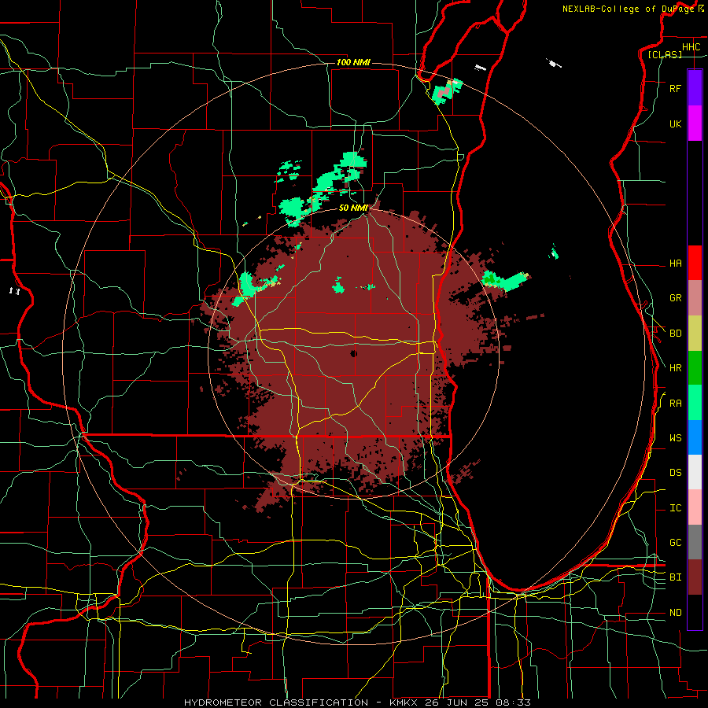
Task: Click the 'RA' legend label
Action: coord(675,403)
